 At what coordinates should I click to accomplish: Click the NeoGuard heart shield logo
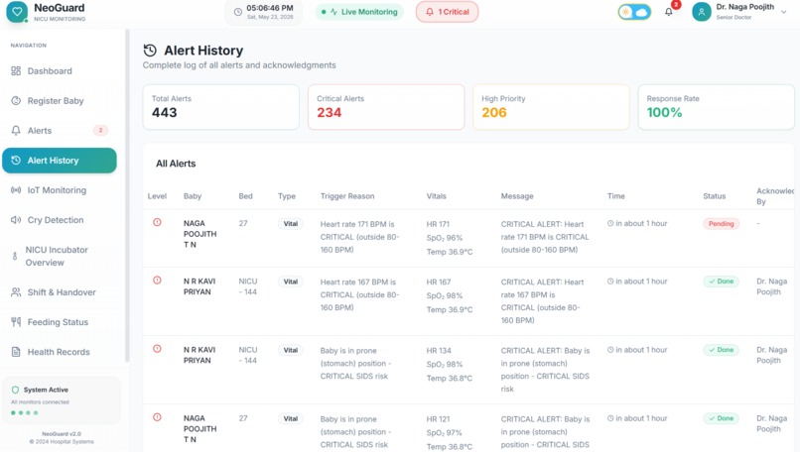[17, 12]
